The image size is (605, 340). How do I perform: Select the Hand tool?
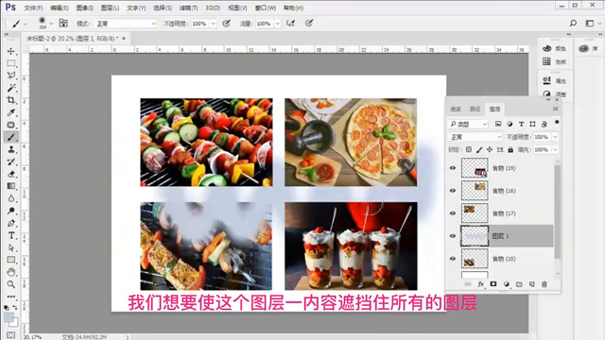coord(11,272)
